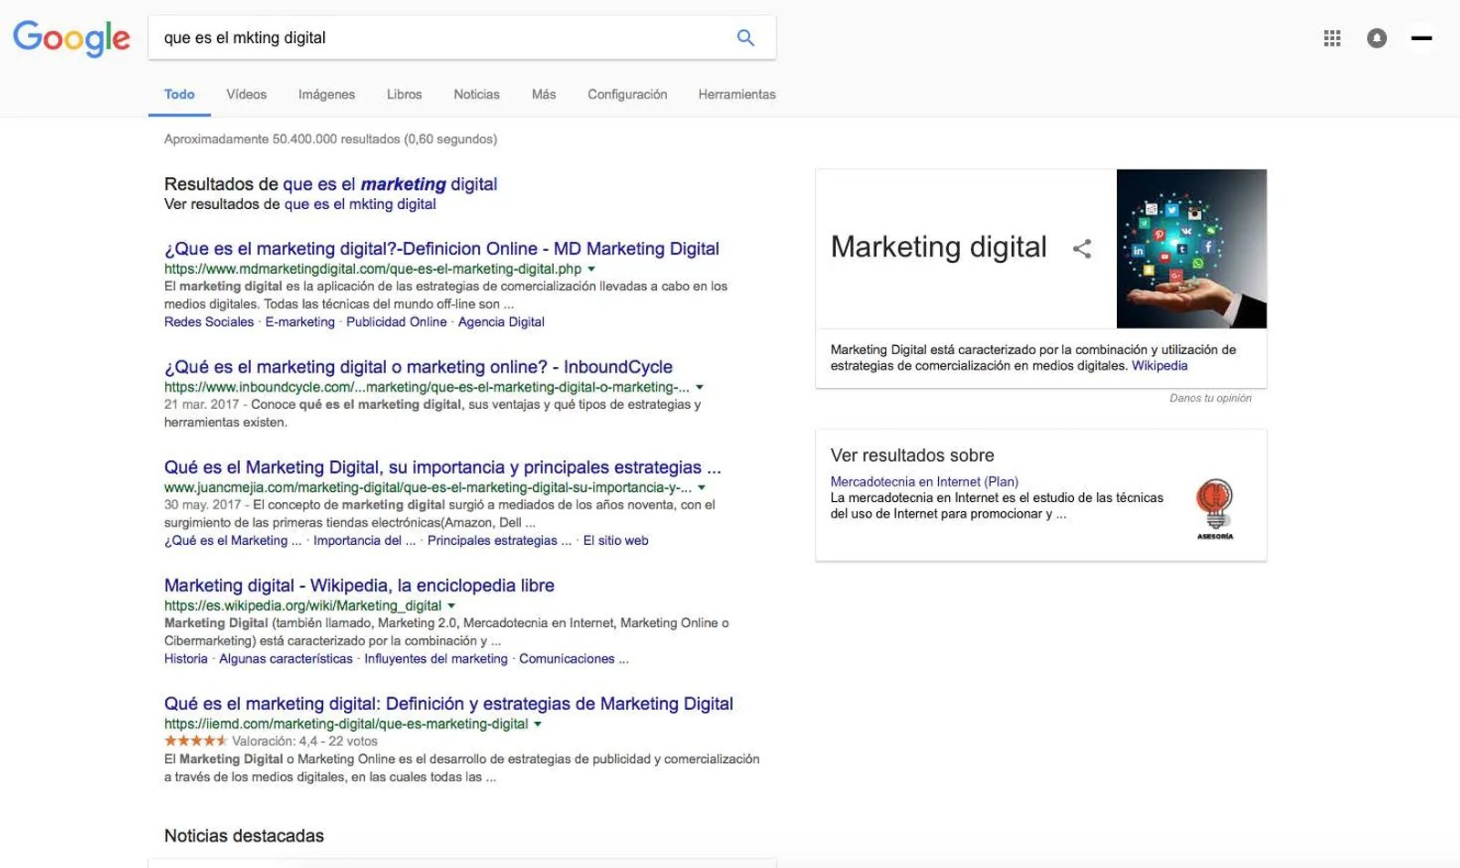The height and width of the screenshot is (868, 1460).
Task: Click the blue search magnifier icon
Action: coord(746,37)
